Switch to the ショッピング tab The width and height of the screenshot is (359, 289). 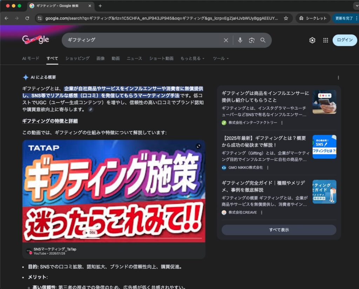(x=77, y=59)
